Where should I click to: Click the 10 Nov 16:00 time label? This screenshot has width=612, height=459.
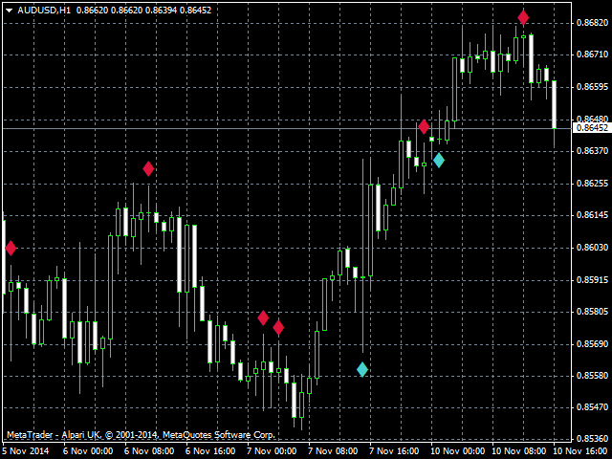point(581,450)
